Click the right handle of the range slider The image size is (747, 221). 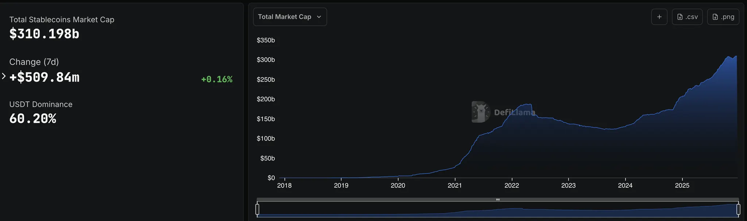[x=738, y=209]
